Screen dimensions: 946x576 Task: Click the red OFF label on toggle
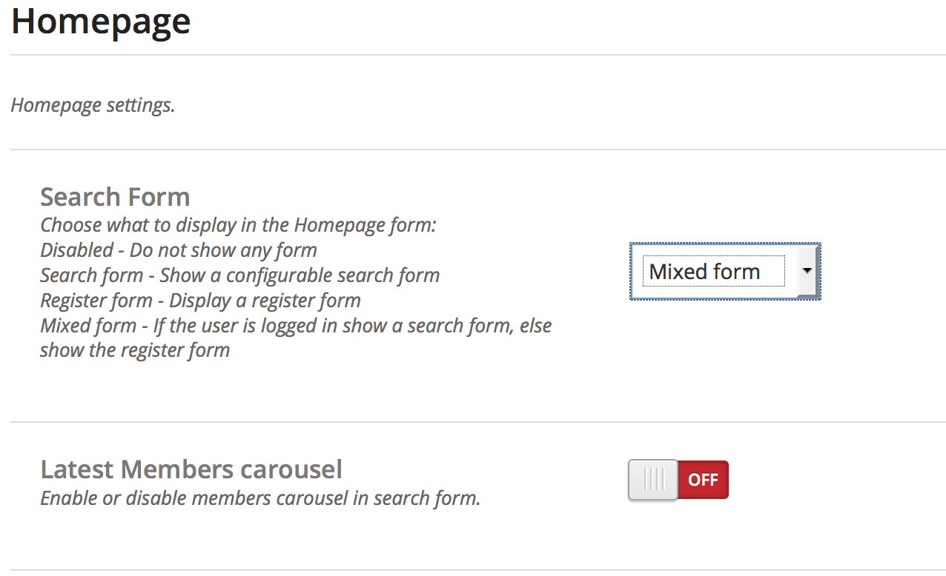tap(703, 480)
